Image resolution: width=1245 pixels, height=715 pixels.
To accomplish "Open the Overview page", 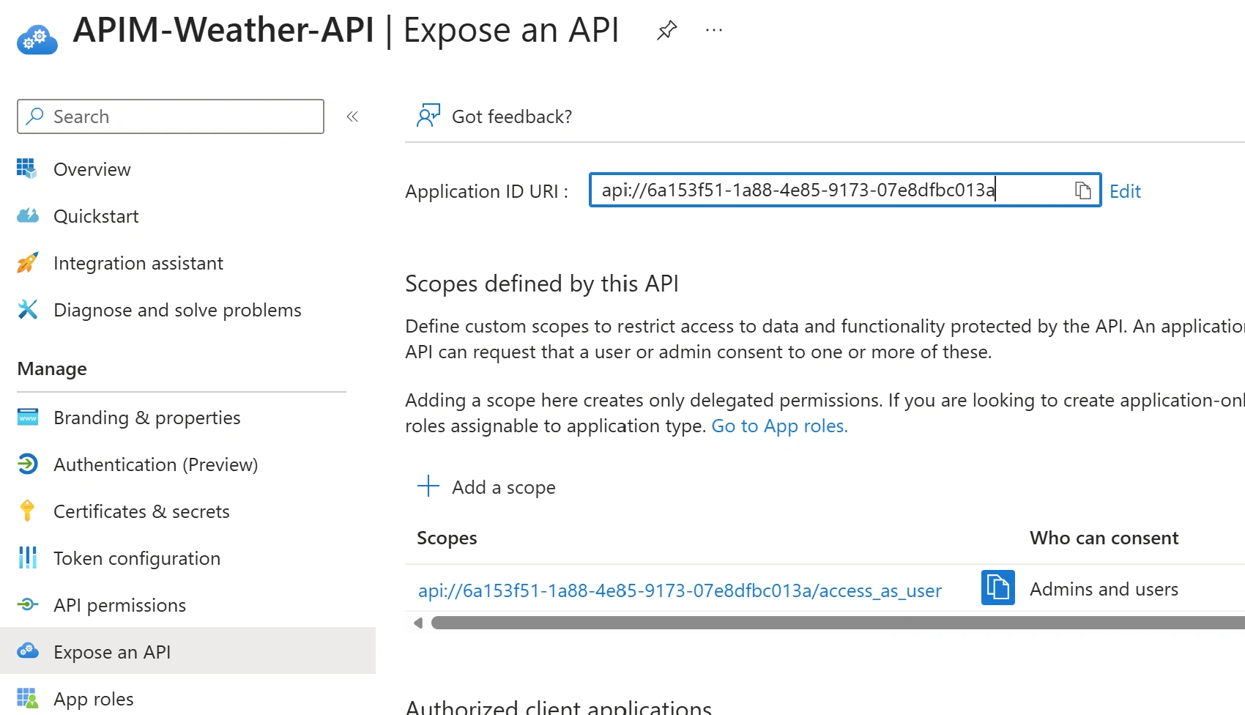I will pos(92,169).
